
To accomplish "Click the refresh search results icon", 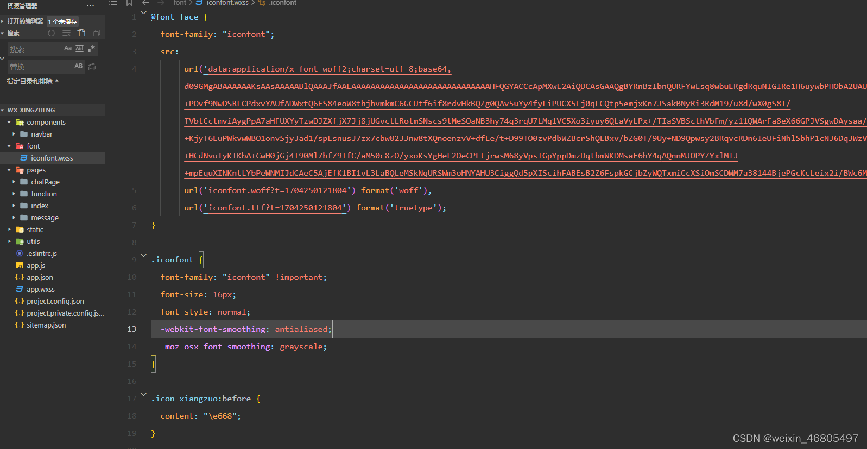I will [x=51, y=33].
